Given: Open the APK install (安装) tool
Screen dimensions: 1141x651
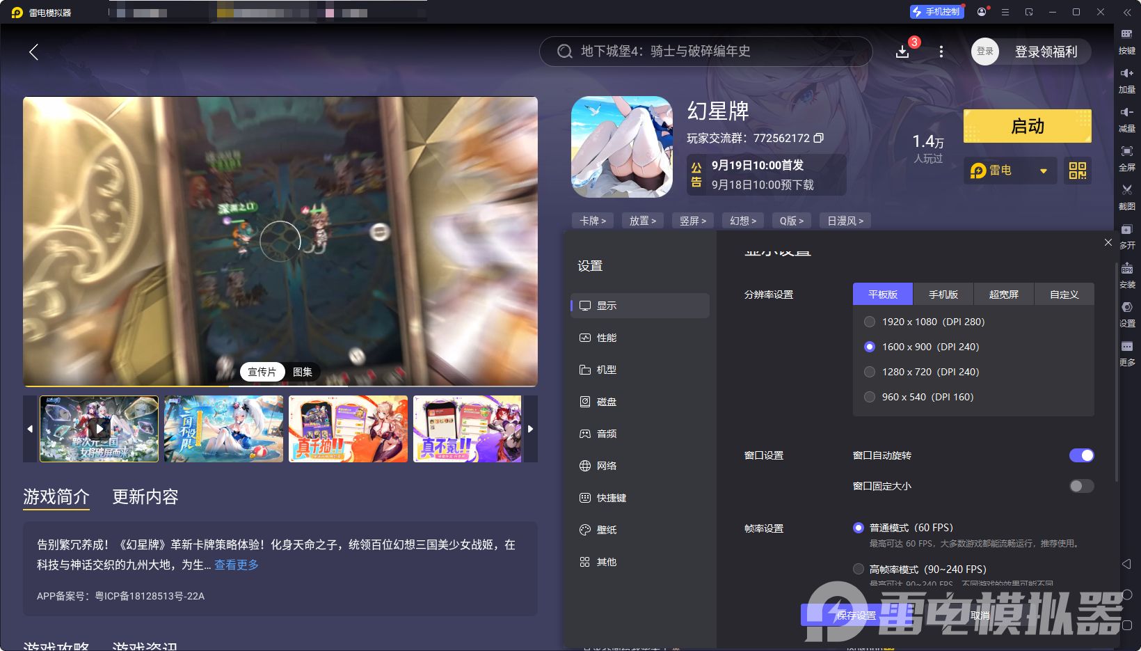Looking at the screenshot, I should click(x=1127, y=275).
